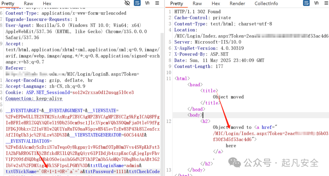This screenshot has height=176, width=329.
Task: Click the HTTP/1.1 302 Found status line
Action: [x=197, y=12]
